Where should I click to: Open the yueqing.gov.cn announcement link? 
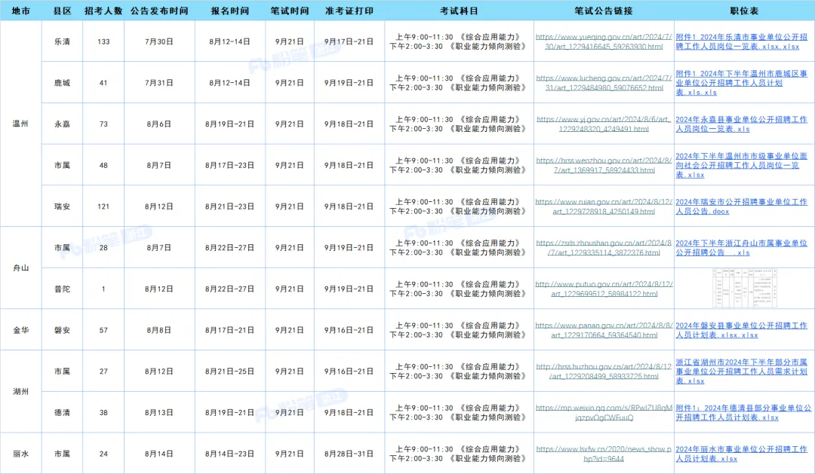point(603,41)
